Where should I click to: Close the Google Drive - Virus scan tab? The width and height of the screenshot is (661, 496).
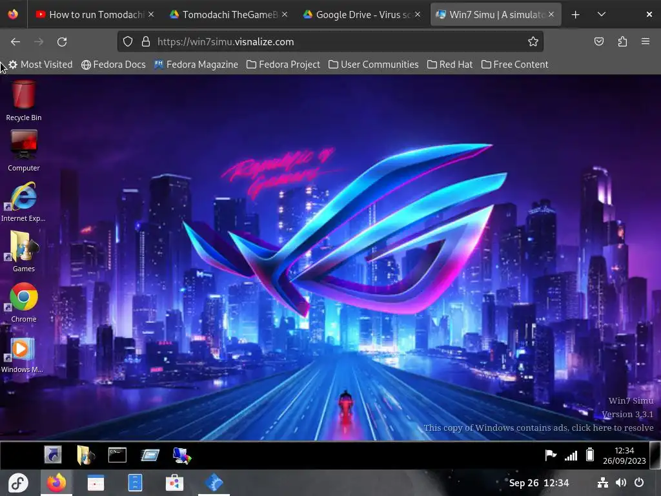coord(418,14)
